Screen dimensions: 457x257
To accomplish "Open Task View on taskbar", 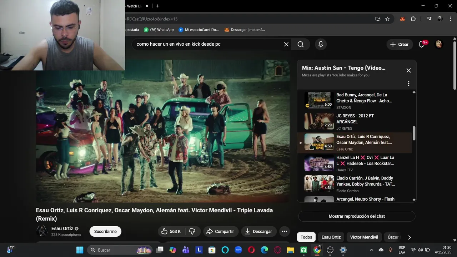I will 160,250.
